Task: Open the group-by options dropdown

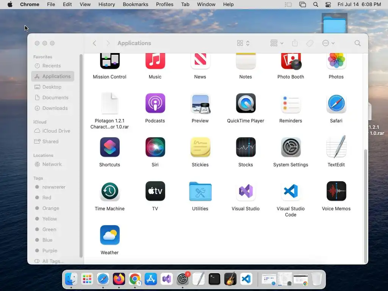Action: pyautogui.click(x=277, y=43)
